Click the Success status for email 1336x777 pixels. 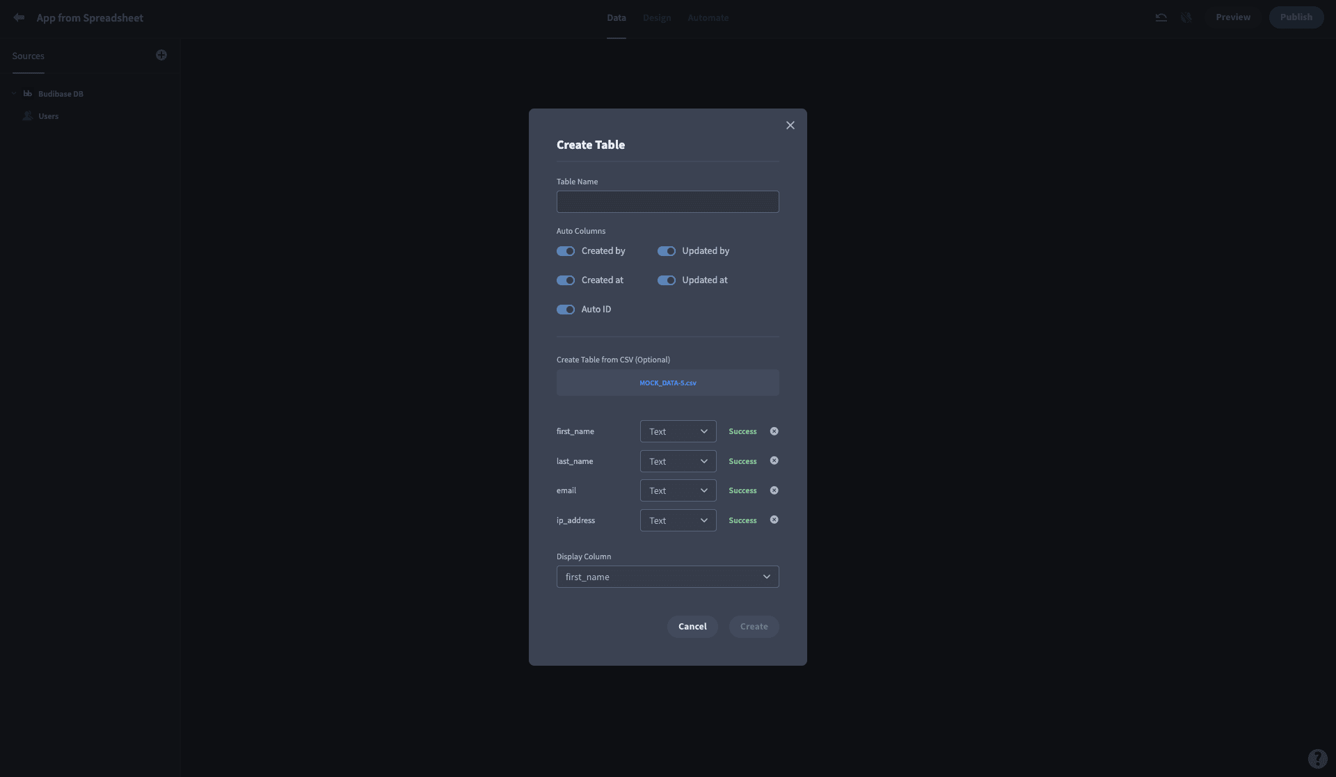(742, 490)
